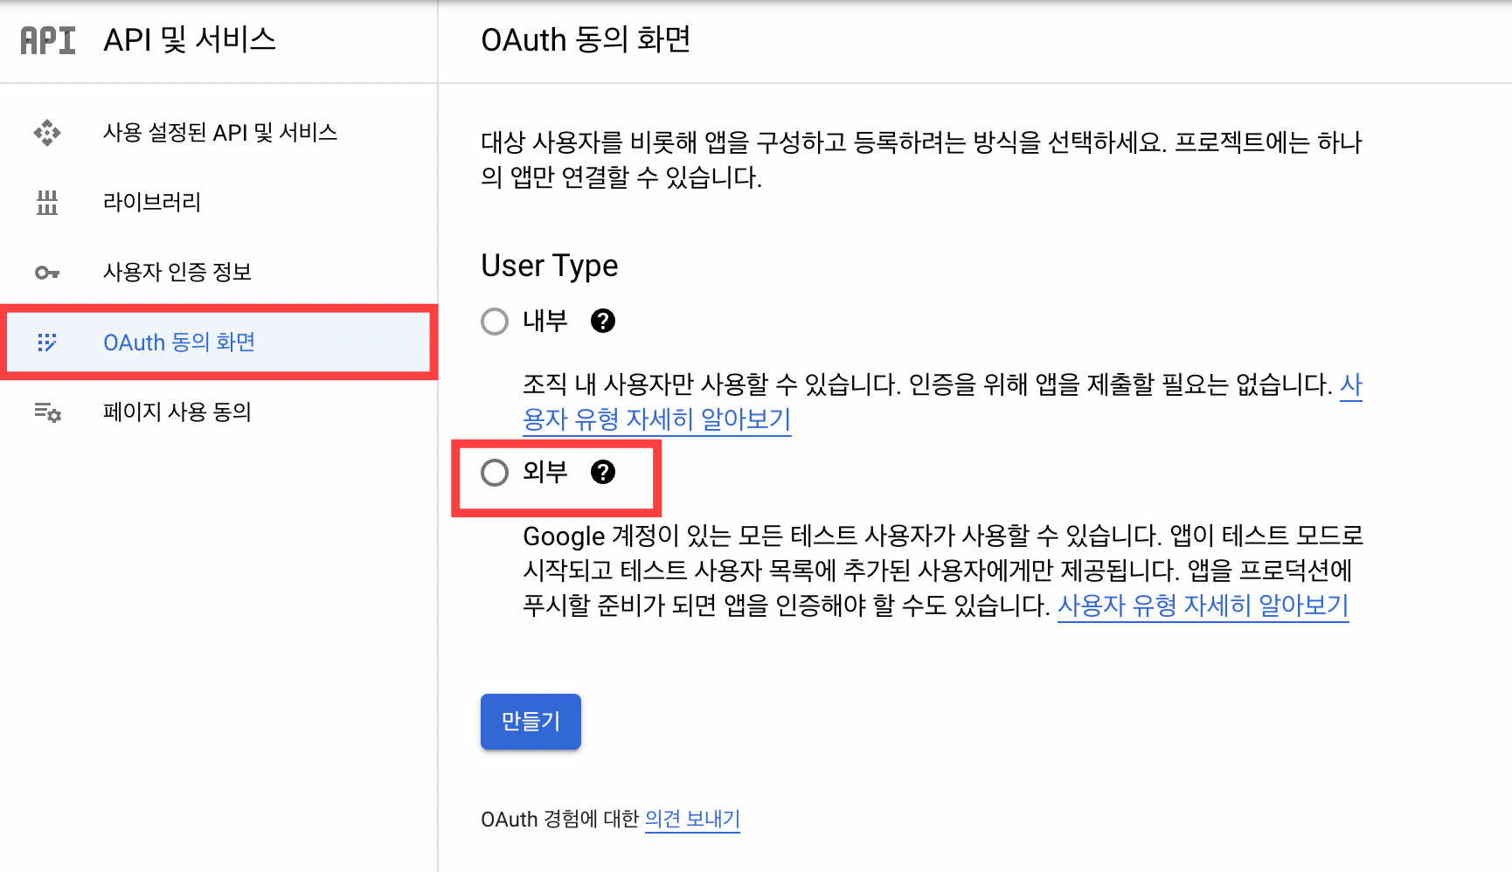Click the OAuth consent screen dotted icon
The height and width of the screenshot is (872, 1512).
click(47, 343)
